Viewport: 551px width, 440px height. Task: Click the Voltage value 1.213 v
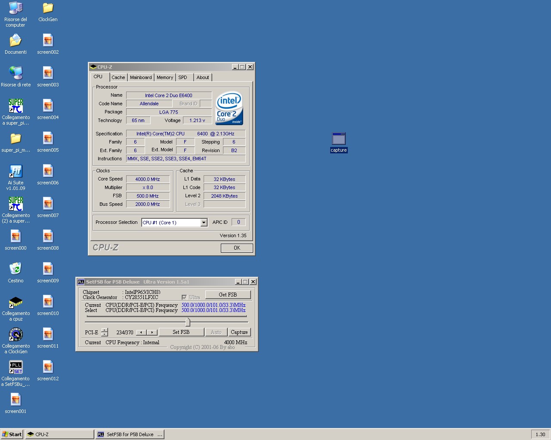click(x=197, y=120)
